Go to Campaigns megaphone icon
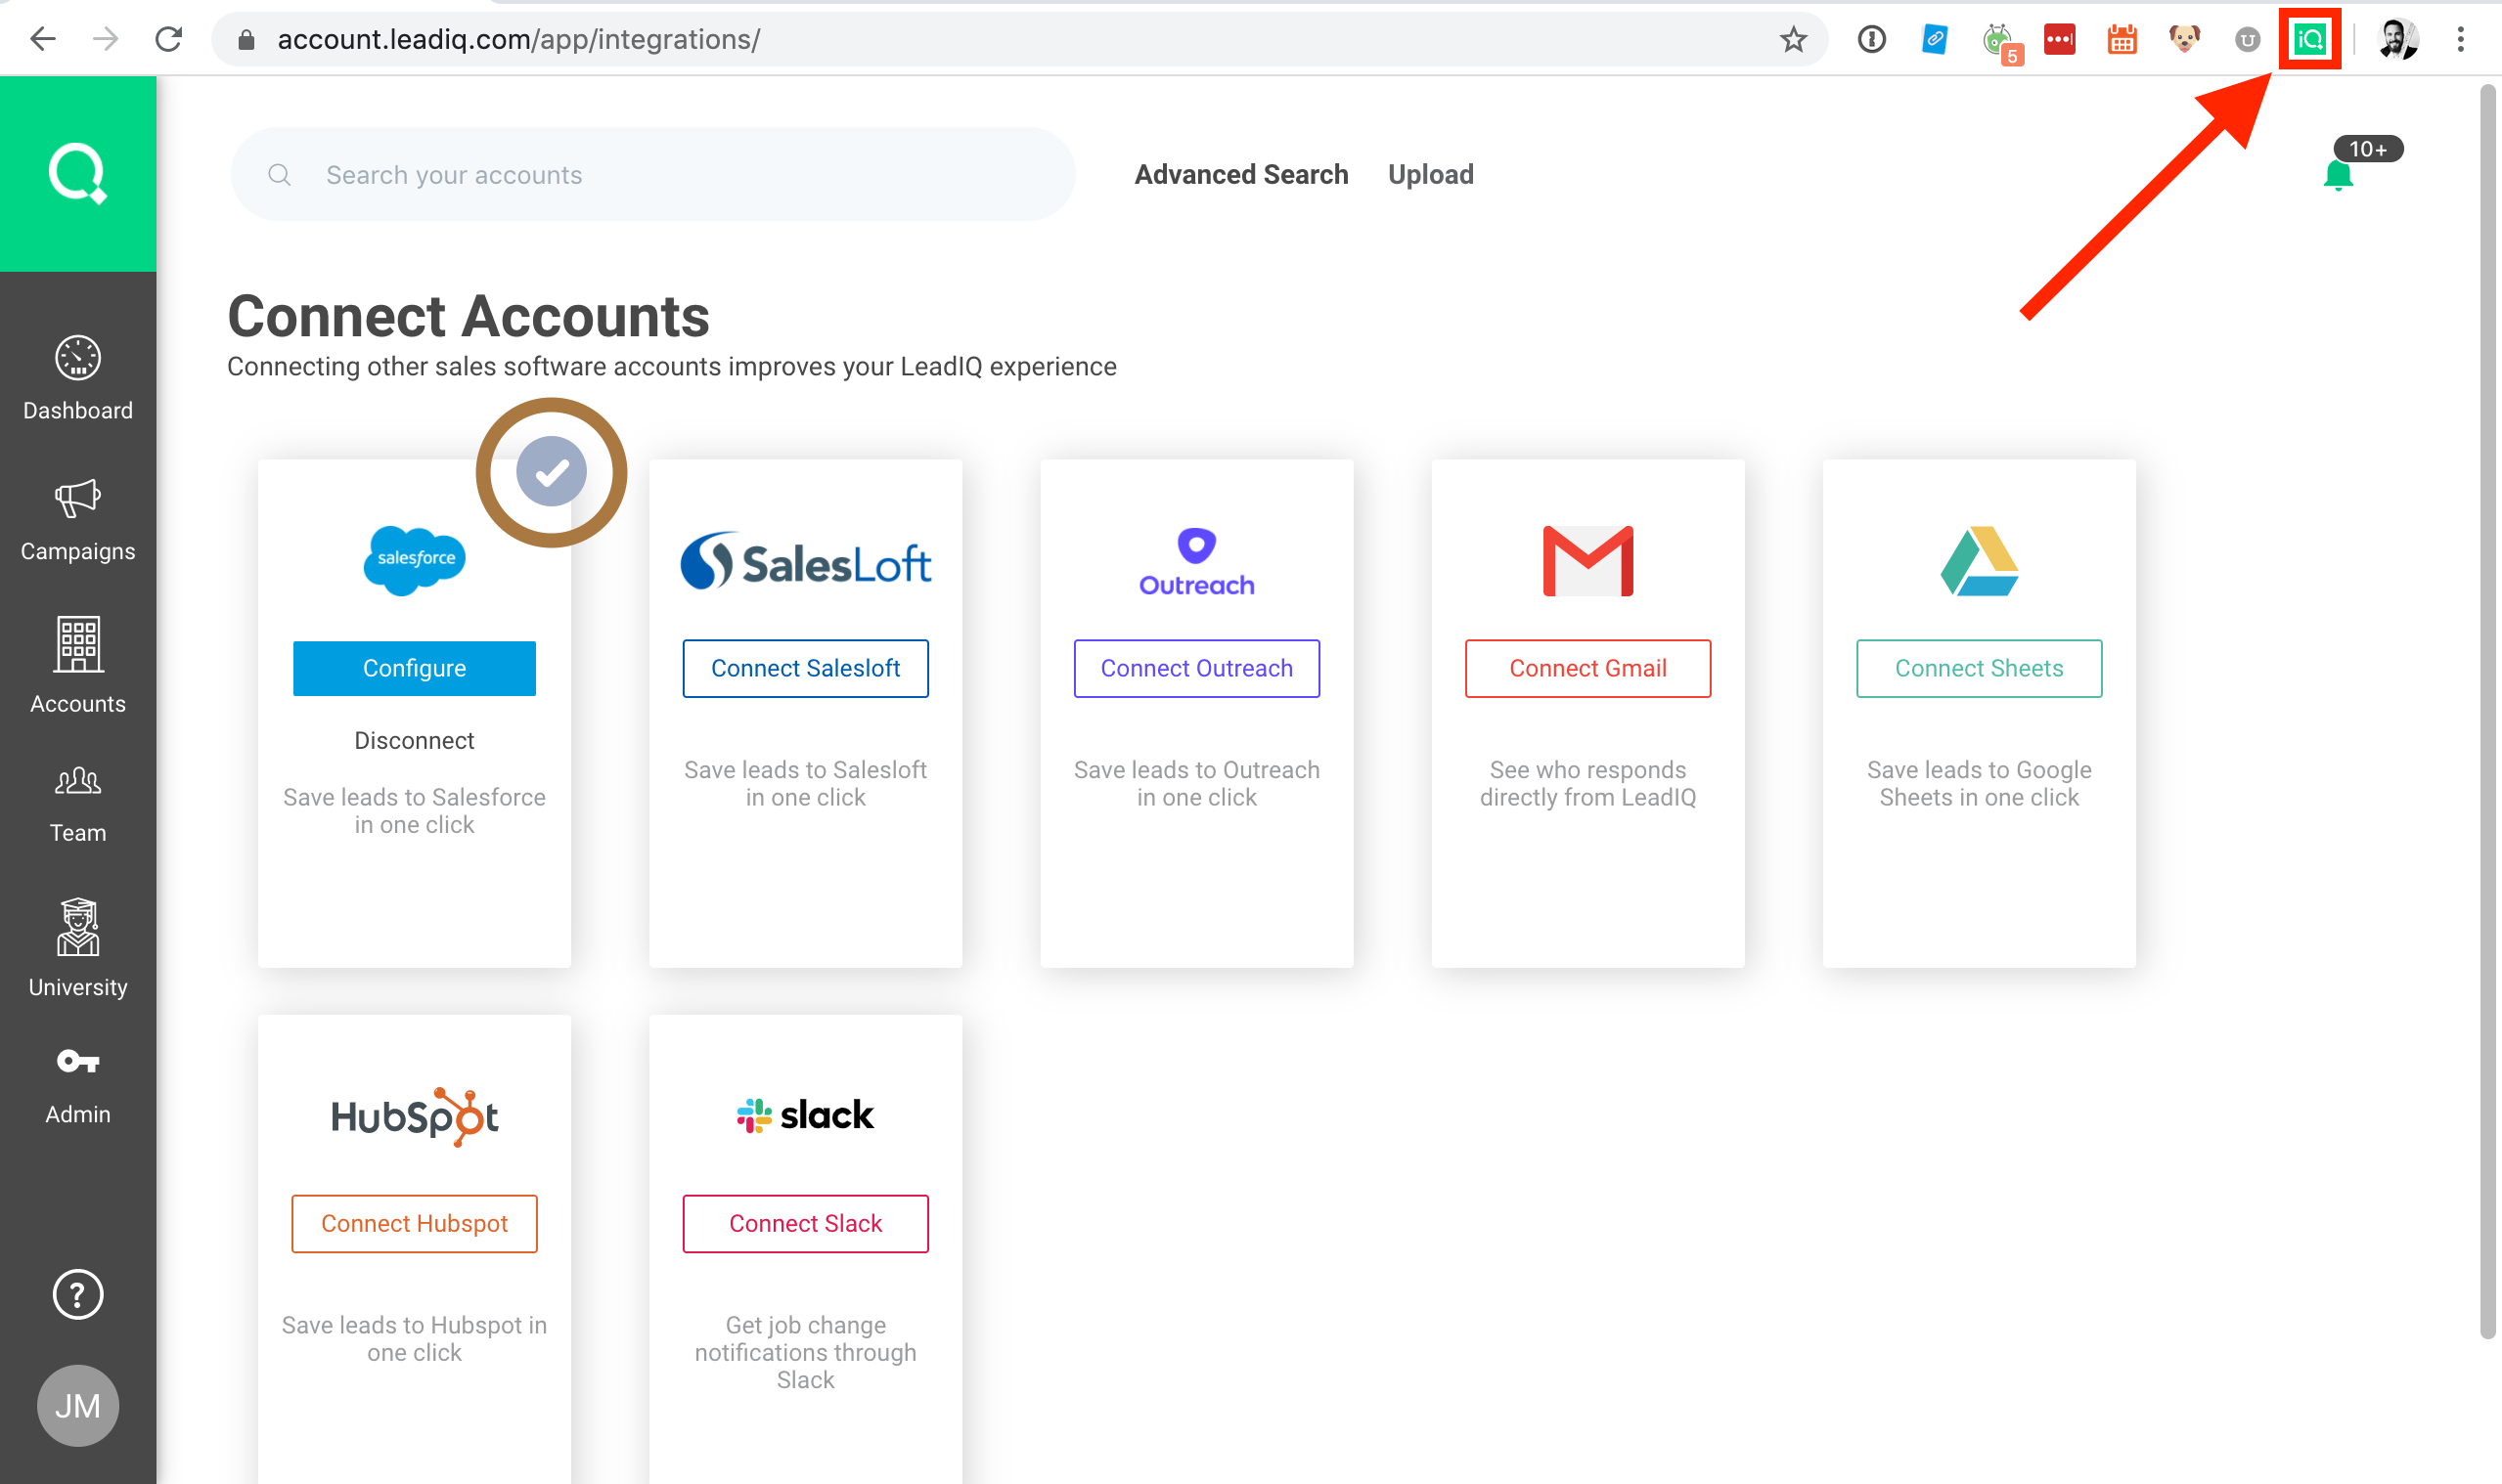This screenshot has height=1484, width=2502. (x=78, y=498)
